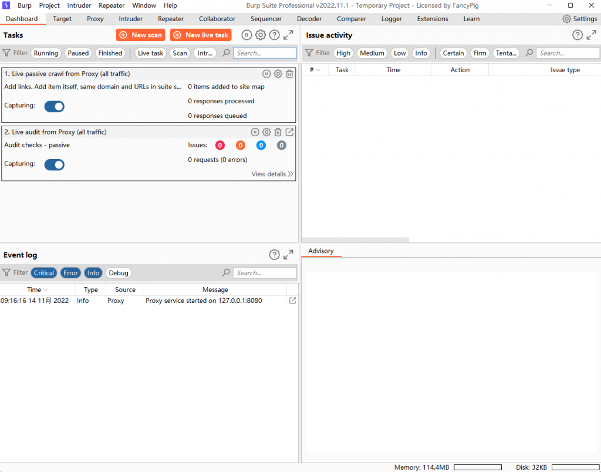Image resolution: width=601 pixels, height=472 pixels.
Task: Switch to the Collaborator tab
Action: pyautogui.click(x=217, y=19)
